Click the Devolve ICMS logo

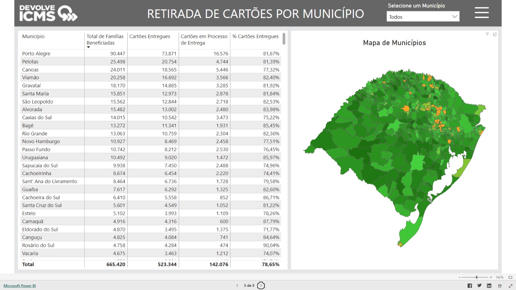click(x=48, y=13)
